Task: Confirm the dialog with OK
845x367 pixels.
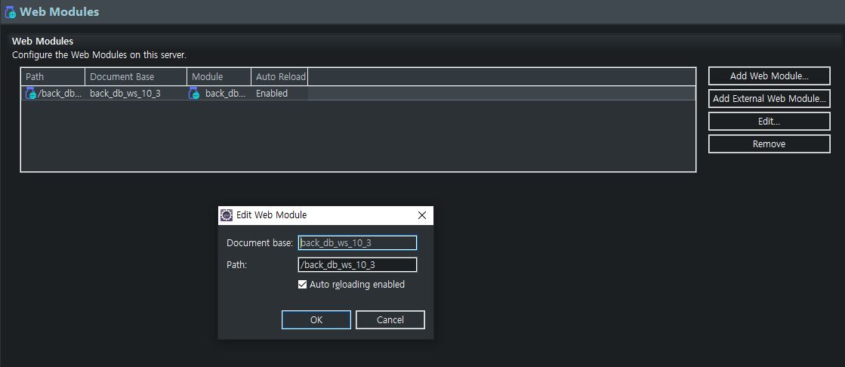Action: coord(316,319)
